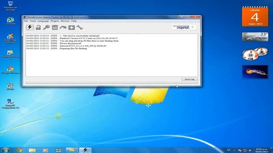Open the dropdown arrow beside PayPal

192,27
